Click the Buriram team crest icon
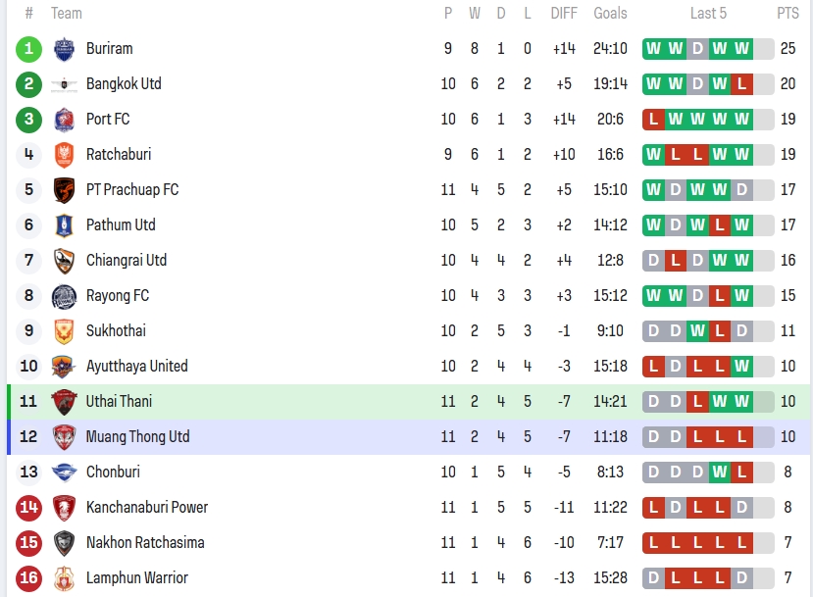 pyautogui.click(x=65, y=49)
